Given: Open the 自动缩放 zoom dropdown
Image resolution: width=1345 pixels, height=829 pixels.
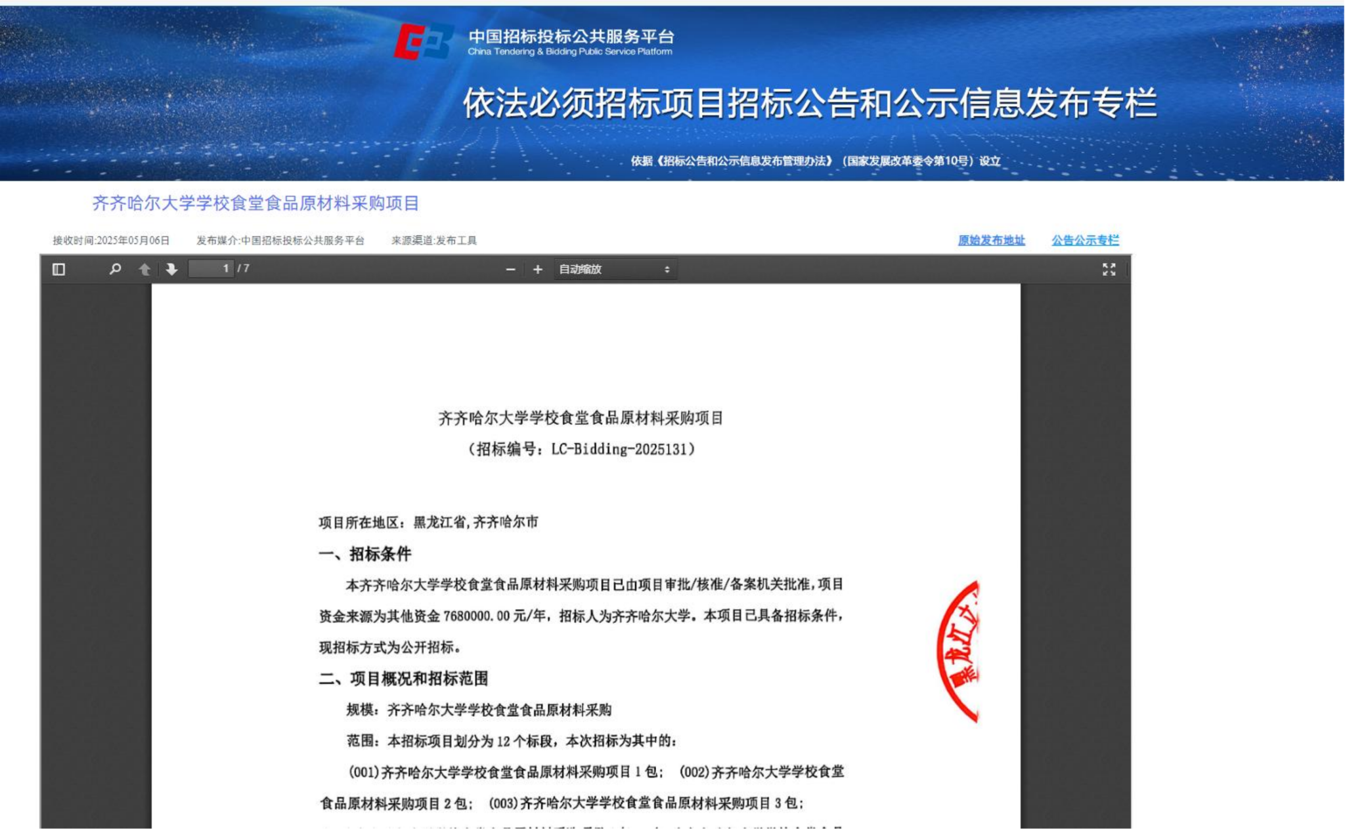Looking at the screenshot, I should (613, 269).
